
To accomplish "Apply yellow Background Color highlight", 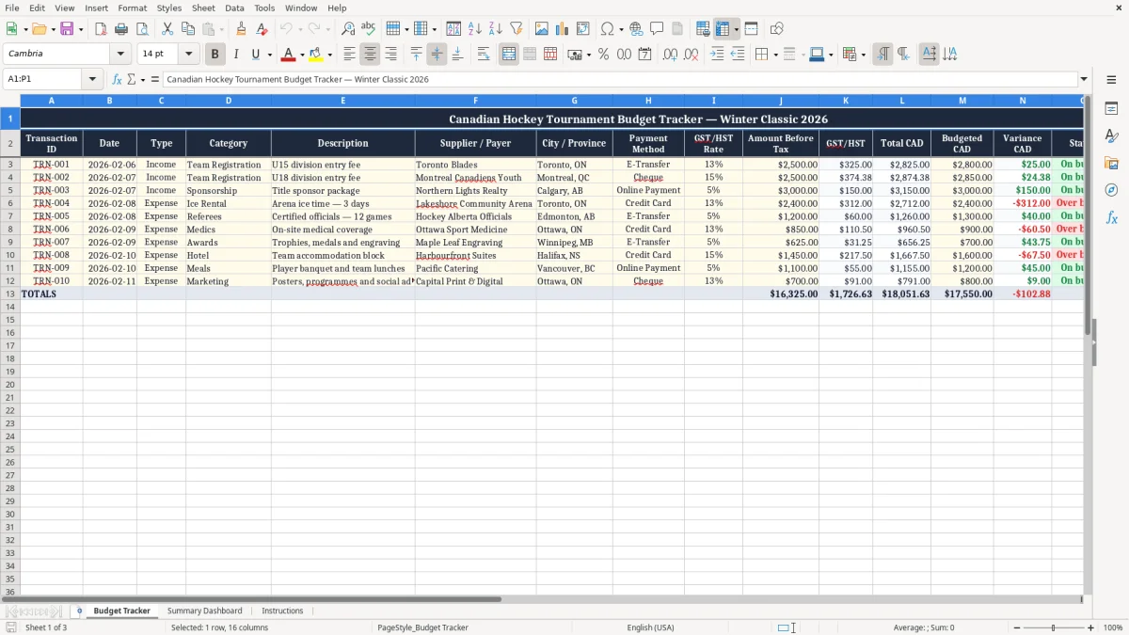I will pyautogui.click(x=315, y=55).
